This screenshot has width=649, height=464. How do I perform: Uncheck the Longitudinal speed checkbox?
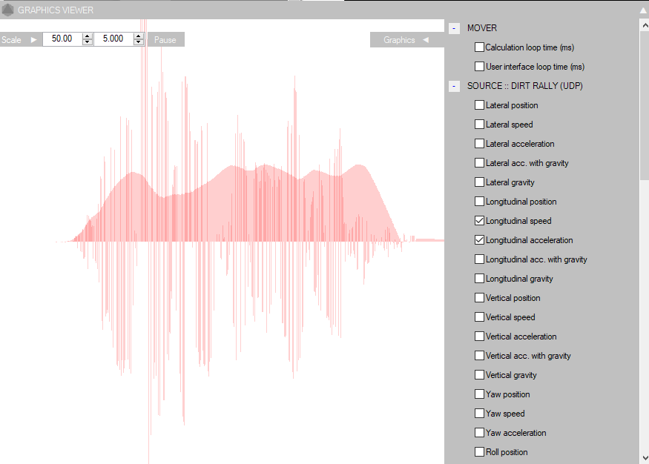tap(479, 221)
